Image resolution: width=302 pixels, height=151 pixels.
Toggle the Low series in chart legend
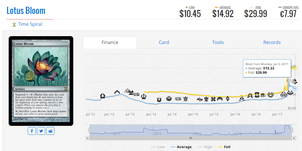[158, 147]
